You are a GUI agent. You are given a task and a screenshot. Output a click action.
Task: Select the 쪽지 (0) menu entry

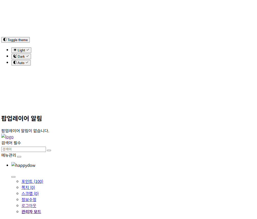click(x=28, y=187)
